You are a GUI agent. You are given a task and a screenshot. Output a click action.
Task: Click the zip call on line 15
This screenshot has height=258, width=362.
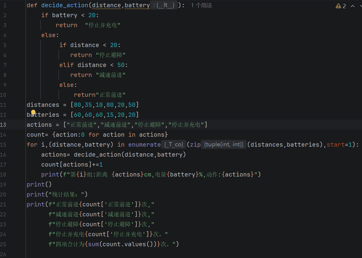coord(195,145)
